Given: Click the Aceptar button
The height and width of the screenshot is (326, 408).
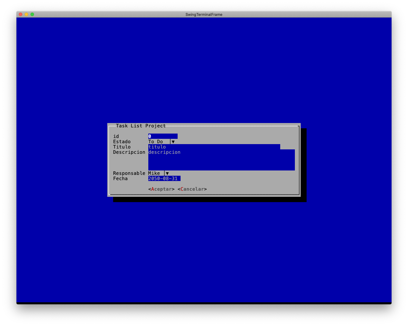Looking at the screenshot, I should (161, 189).
